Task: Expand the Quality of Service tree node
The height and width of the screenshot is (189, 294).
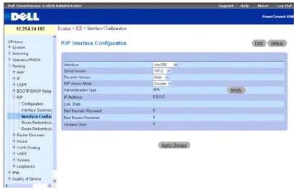Action: pyautogui.click(x=10, y=179)
